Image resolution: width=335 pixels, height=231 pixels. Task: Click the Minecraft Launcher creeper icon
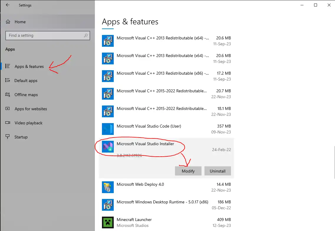108,222
